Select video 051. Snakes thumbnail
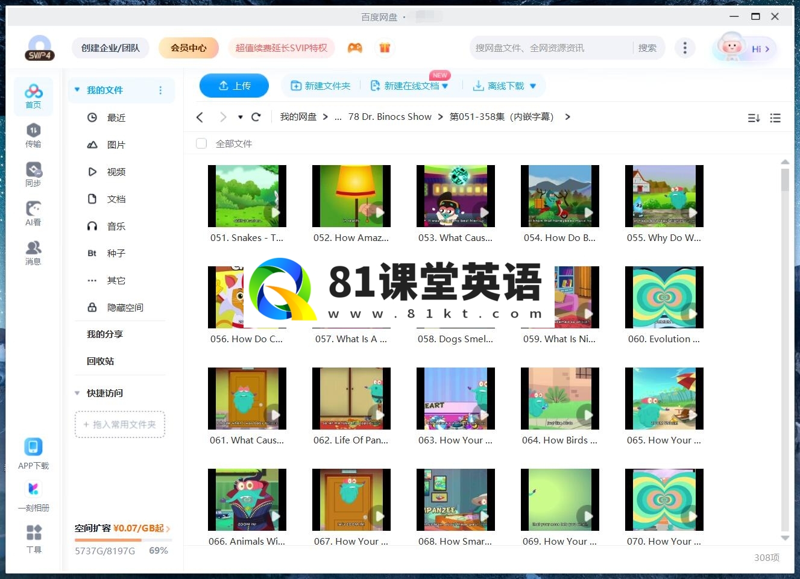 point(247,196)
